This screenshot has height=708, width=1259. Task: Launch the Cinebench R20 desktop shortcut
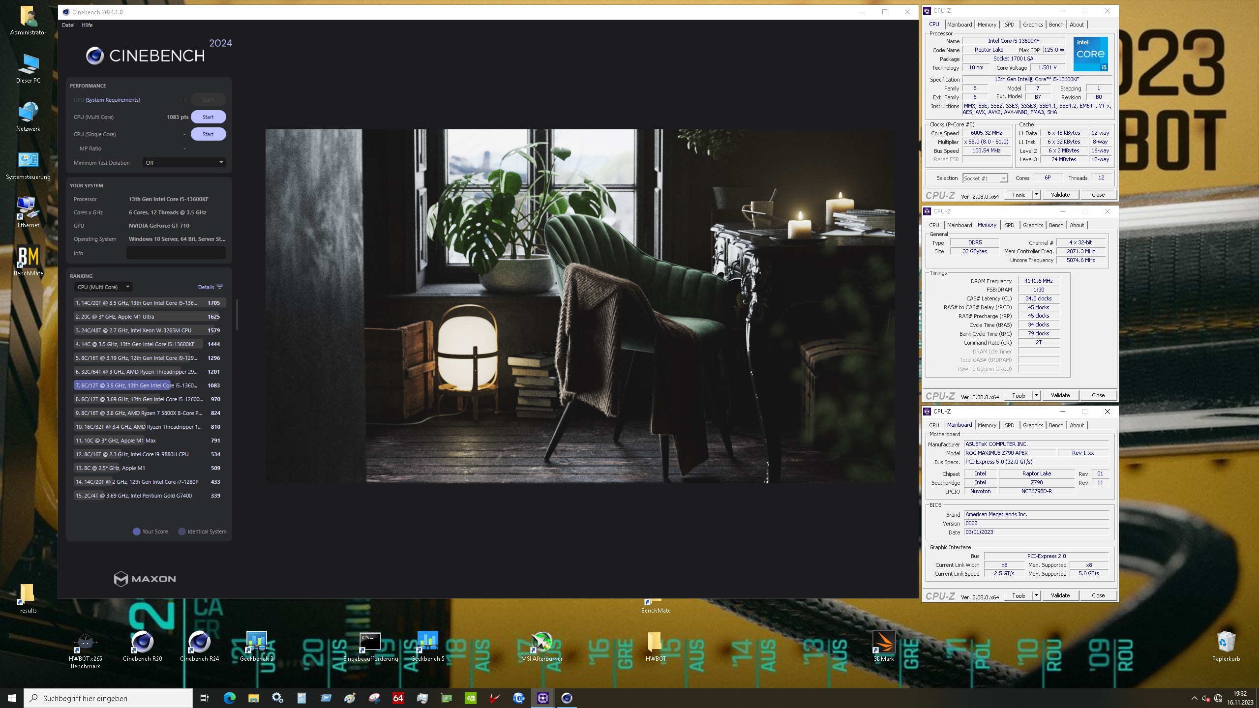point(143,647)
